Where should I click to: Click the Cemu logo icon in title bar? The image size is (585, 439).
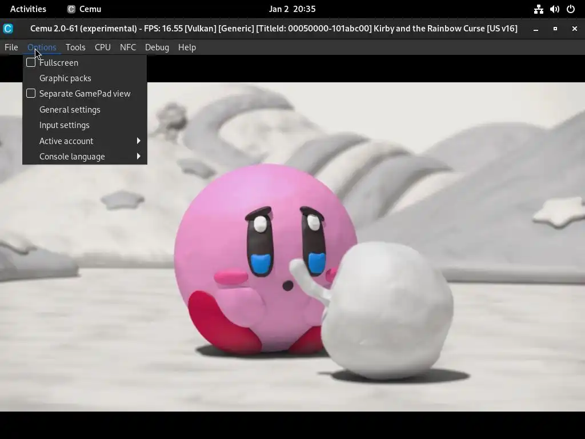point(8,29)
